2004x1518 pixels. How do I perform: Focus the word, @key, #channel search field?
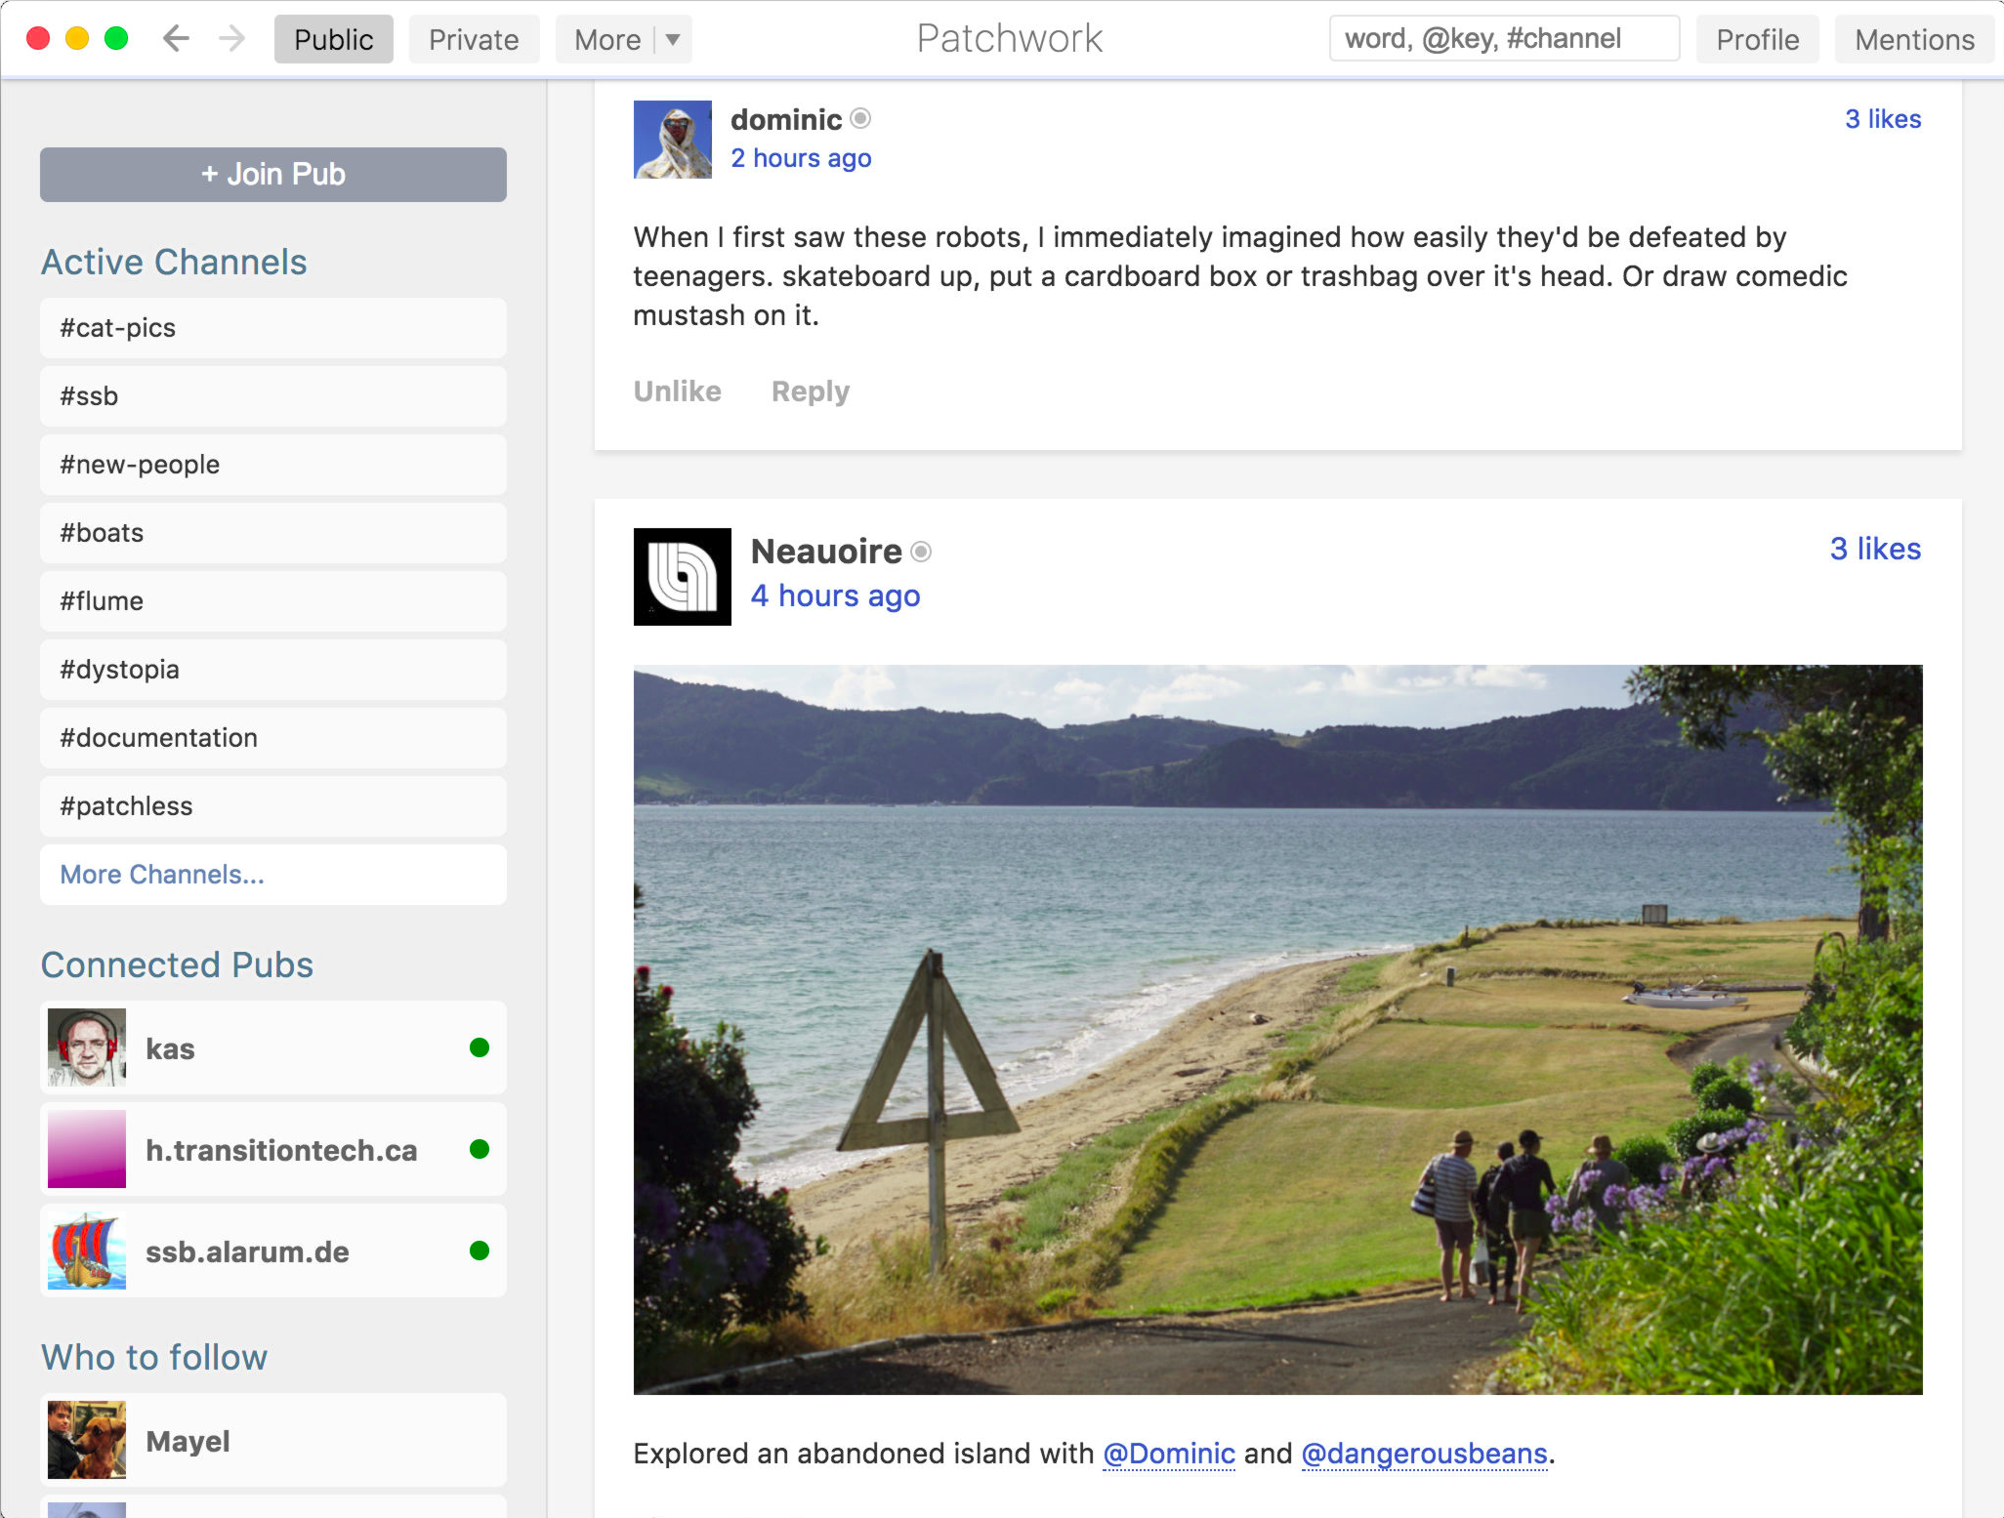[x=1504, y=39]
